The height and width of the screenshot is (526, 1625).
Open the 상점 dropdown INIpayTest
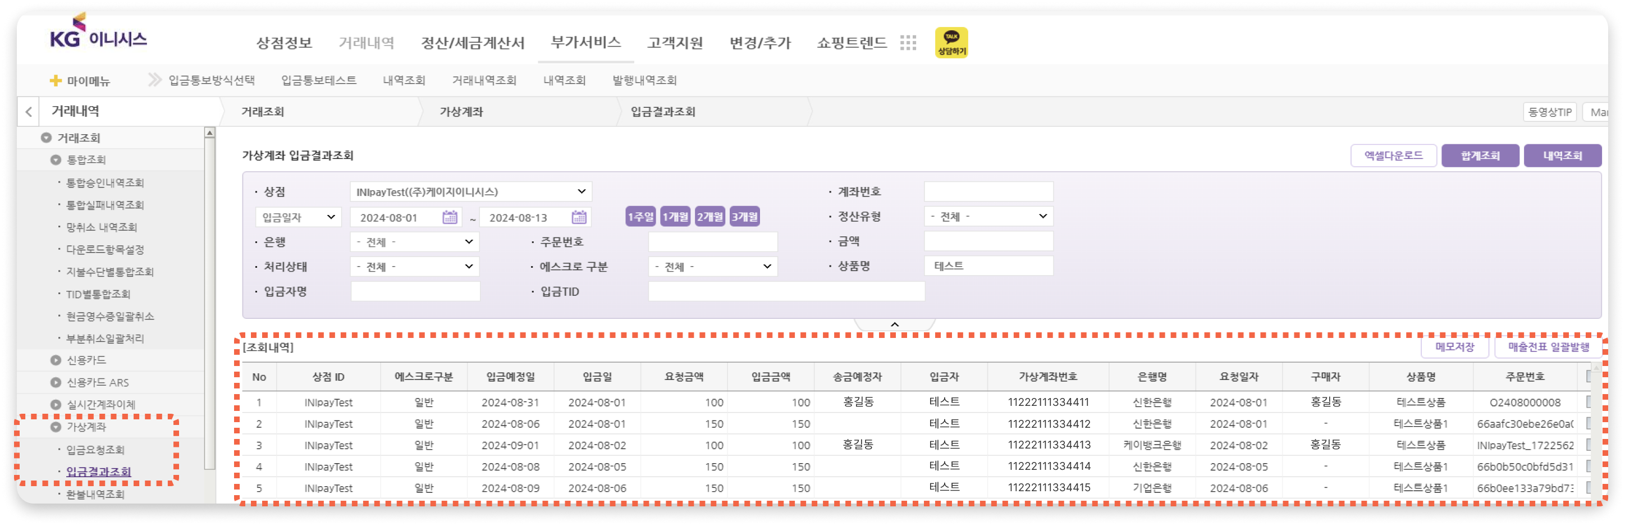click(x=470, y=191)
